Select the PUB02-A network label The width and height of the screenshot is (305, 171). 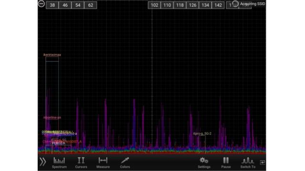[58, 143]
